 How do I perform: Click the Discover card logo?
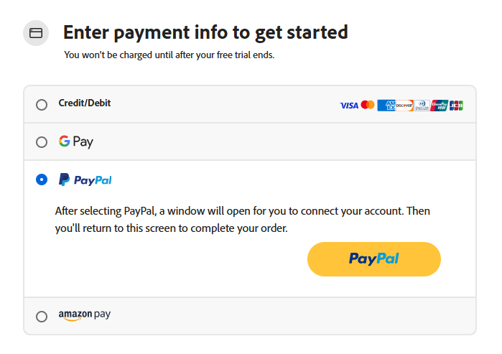click(x=404, y=106)
